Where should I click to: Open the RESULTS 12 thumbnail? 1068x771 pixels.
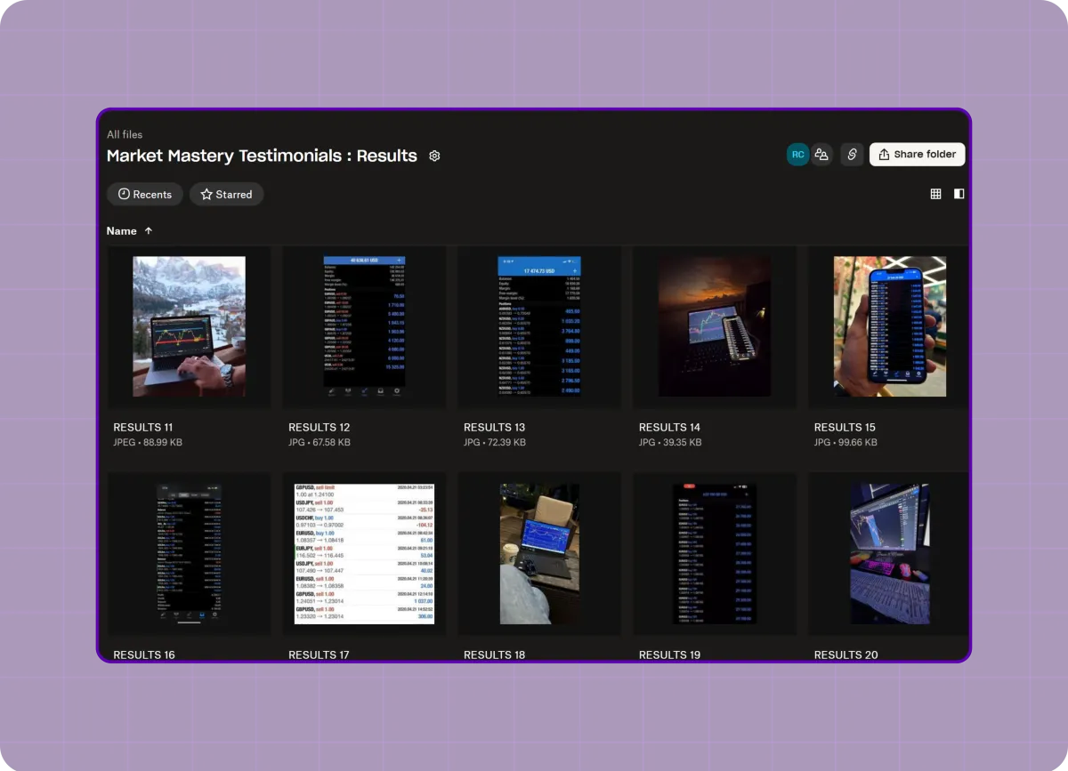tap(364, 326)
